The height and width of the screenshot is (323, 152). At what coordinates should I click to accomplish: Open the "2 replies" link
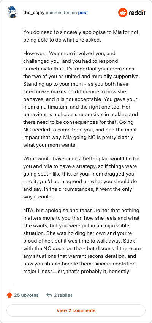pos(63,295)
